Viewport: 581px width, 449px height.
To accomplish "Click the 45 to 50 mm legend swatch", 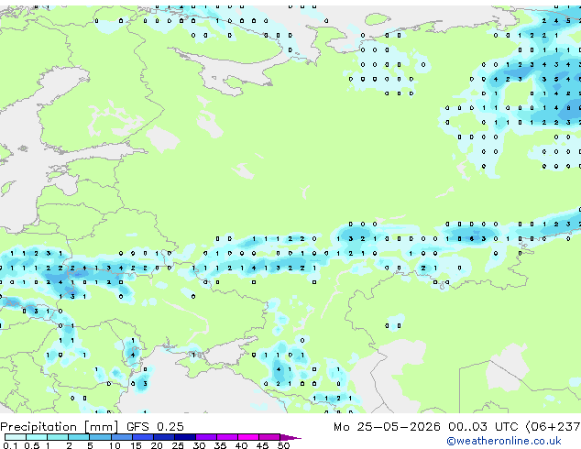I will click(x=269, y=437).
